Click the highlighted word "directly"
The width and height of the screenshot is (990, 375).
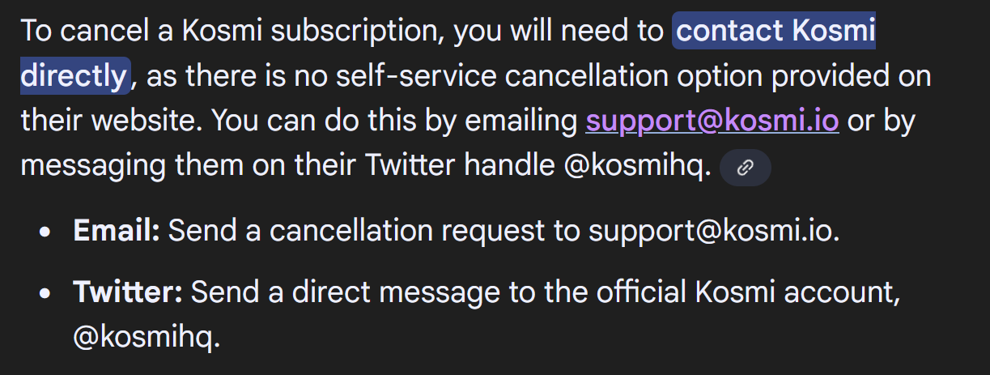73,75
